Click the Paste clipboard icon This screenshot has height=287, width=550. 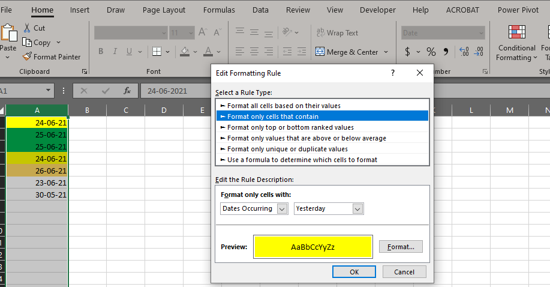click(9, 34)
